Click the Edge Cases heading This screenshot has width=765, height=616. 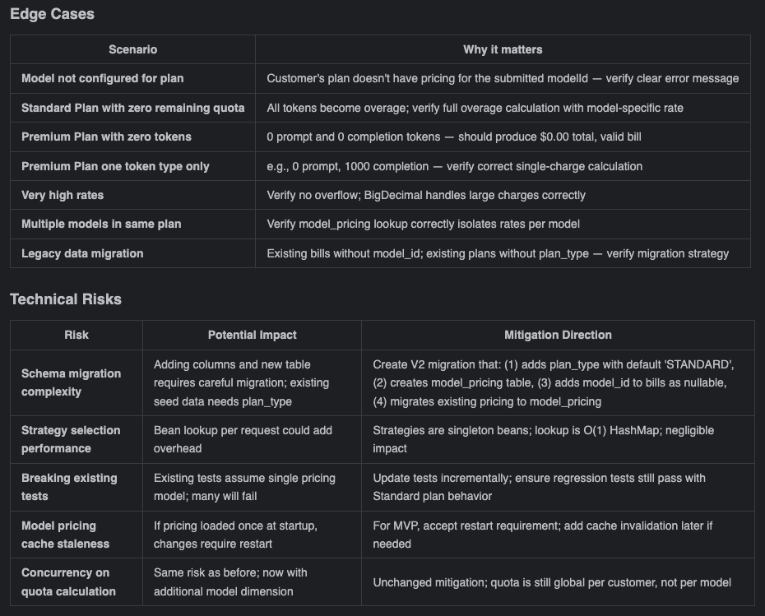pyautogui.click(x=52, y=14)
